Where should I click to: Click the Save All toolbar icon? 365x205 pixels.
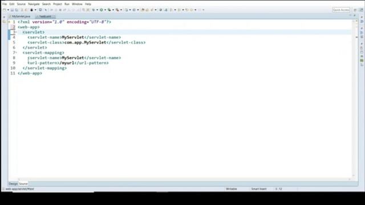coord(17,10)
